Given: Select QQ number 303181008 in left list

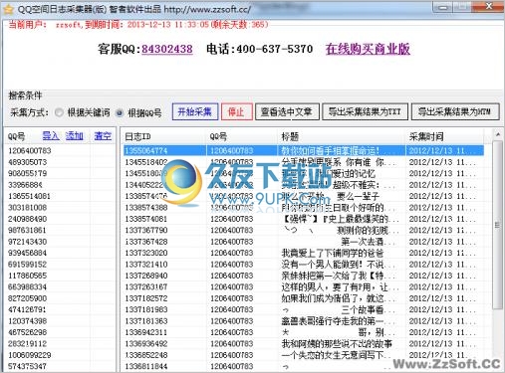Looking at the screenshot, I should coord(28,208).
